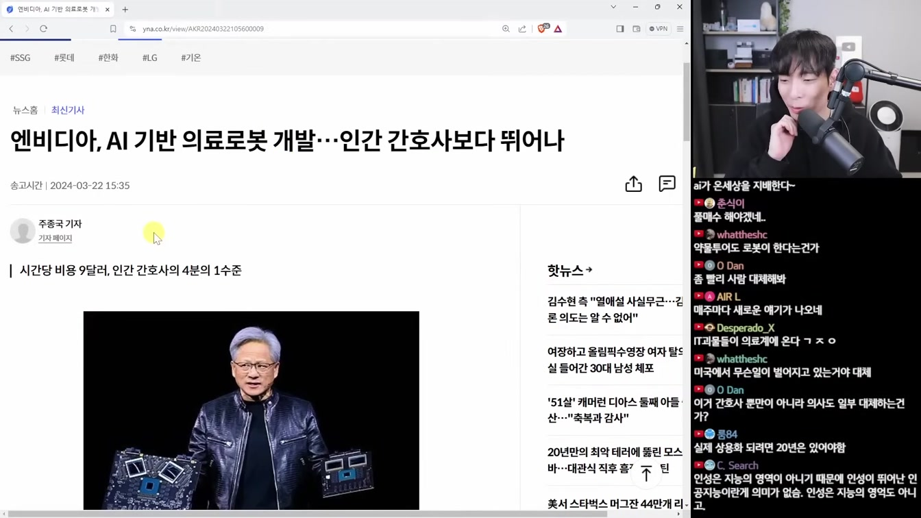This screenshot has height=518, width=921.
Task: Click chat message 실제 상용화 되려면 20년은 있어야함
Action: 770,447
